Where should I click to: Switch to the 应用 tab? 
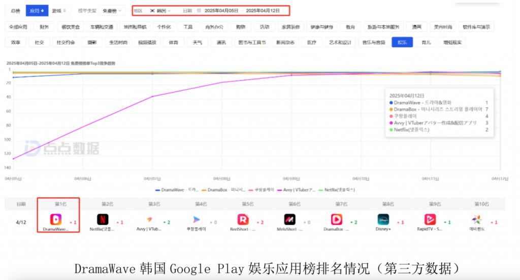pyautogui.click(x=37, y=11)
